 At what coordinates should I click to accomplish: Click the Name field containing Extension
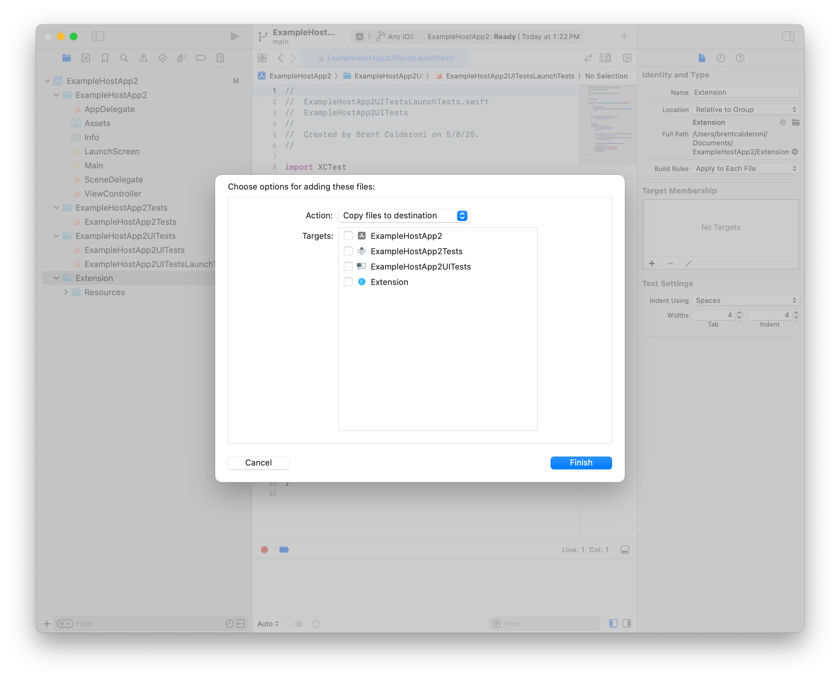pos(745,93)
